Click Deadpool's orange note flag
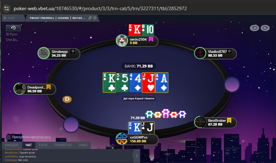 coord(49,87)
